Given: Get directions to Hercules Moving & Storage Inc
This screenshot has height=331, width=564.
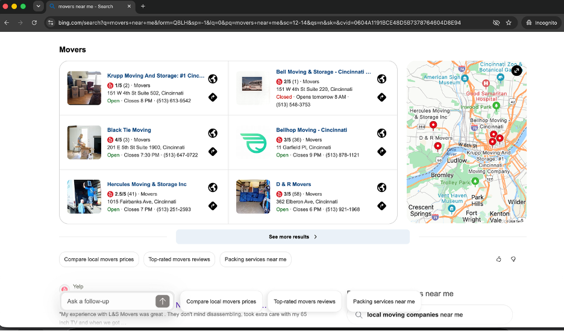Looking at the screenshot, I should click(213, 206).
